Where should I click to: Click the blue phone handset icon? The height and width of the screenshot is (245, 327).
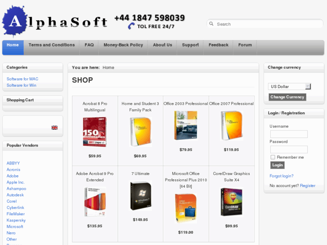coord(131,26)
